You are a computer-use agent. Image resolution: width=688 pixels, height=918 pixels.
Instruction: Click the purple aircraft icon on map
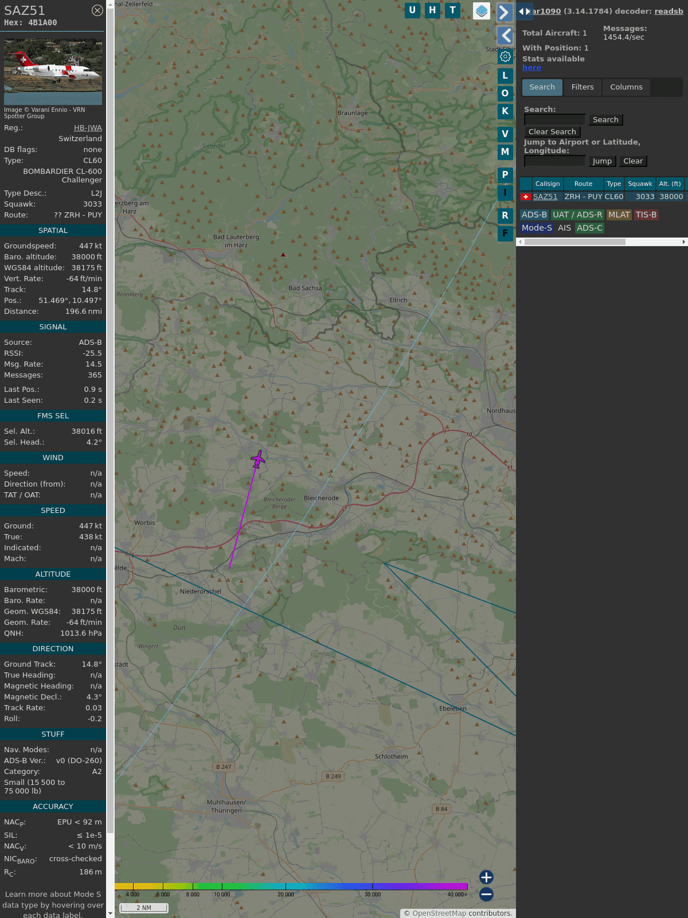pos(258,459)
